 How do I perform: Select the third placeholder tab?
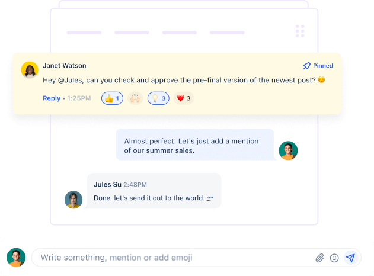(180, 33)
